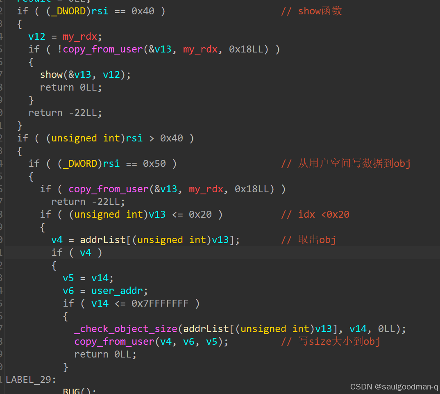Image resolution: width=440 pixels, height=394 pixels.
Task: Click the 'user_addr' variable
Action: (117, 291)
